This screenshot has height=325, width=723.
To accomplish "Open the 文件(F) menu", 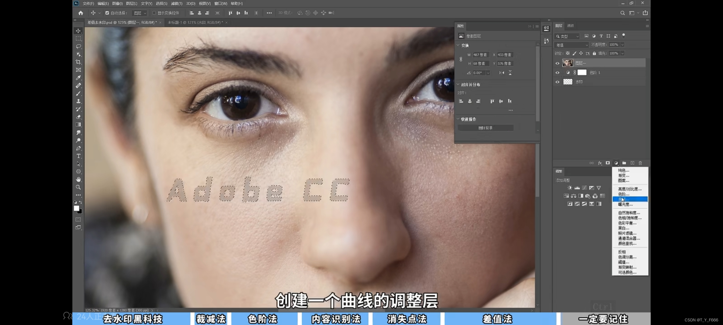I will pos(88,4).
